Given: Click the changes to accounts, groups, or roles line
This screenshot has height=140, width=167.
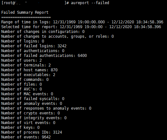Looking at the screenshot, I should (x=57, y=36).
